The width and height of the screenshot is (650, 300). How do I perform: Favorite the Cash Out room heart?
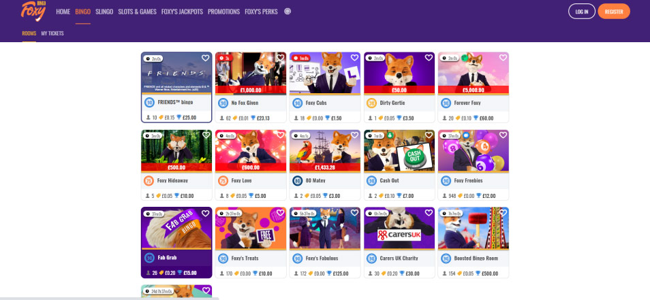(x=429, y=135)
